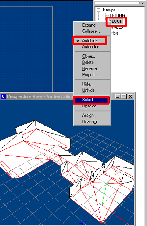Screen dimensions: 147x226
Task: Minimize the Perspective View window
Action: [118, 96]
